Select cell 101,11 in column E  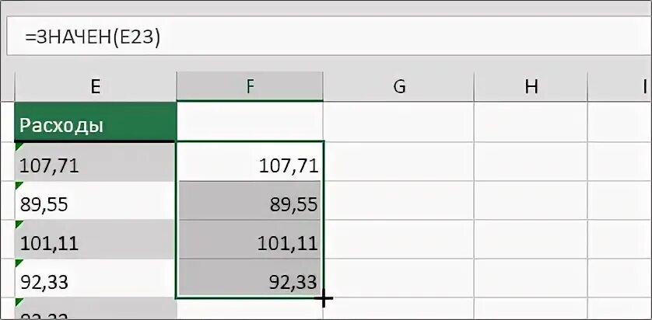(96, 239)
